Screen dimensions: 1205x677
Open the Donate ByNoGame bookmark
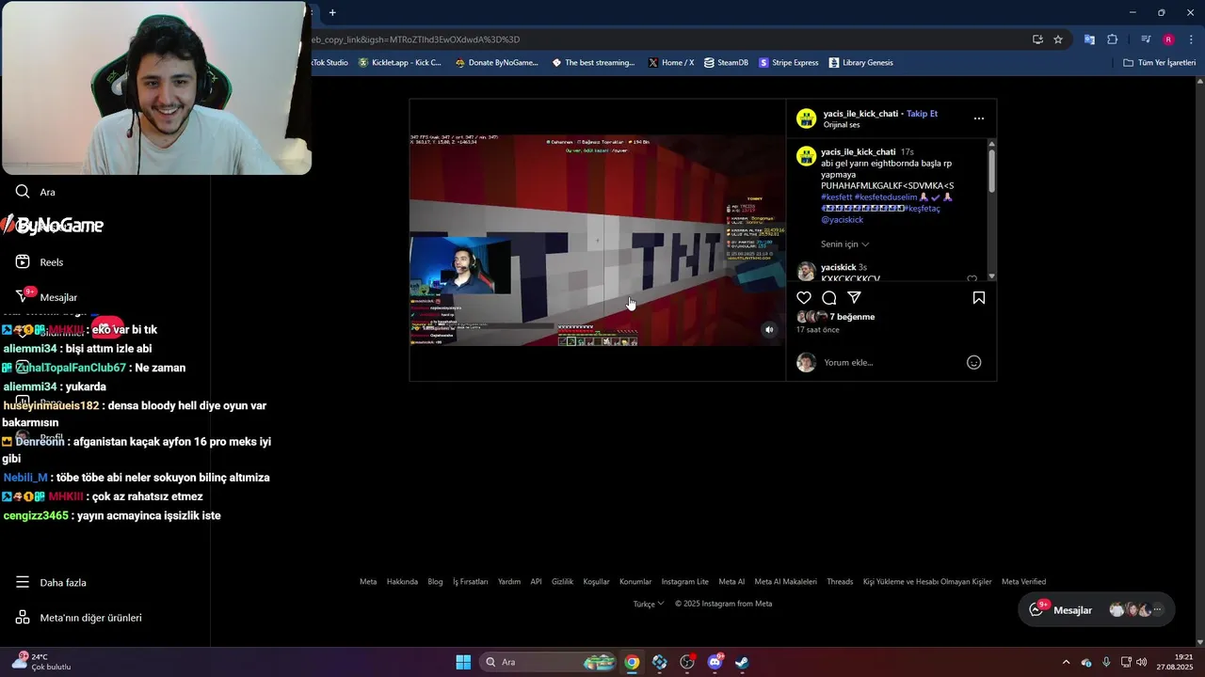pyautogui.click(x=496, y=63)
